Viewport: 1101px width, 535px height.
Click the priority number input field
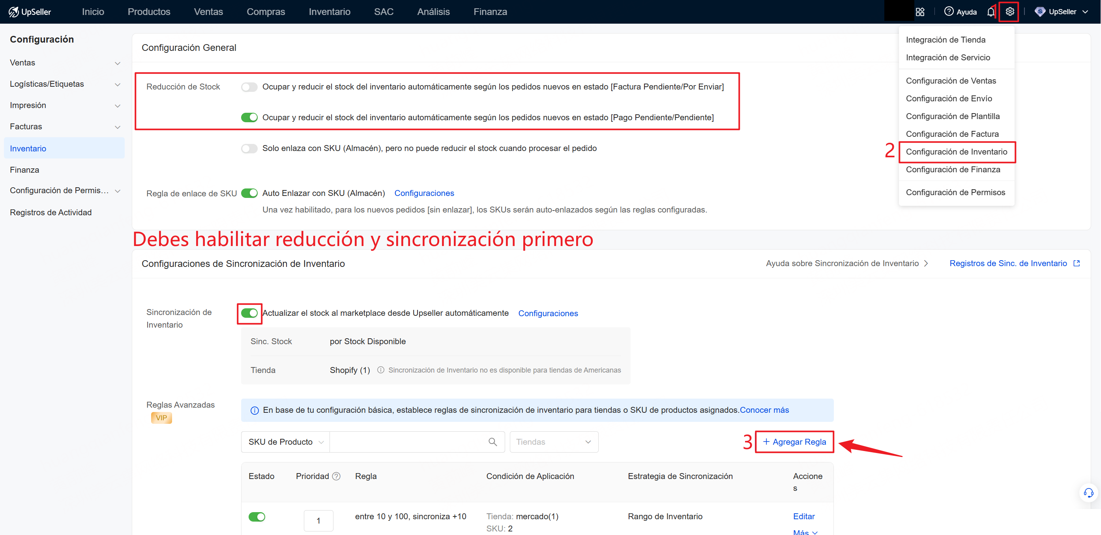318,520
